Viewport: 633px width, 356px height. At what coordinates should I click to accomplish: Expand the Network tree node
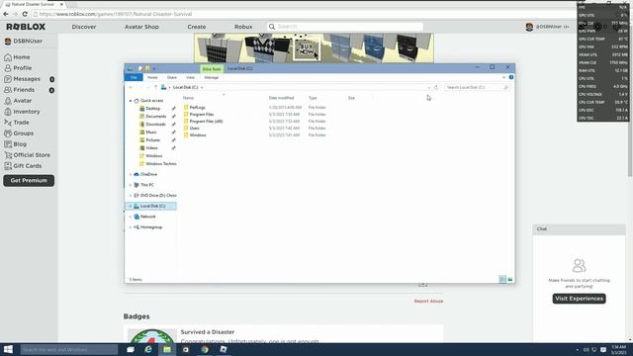click(131, 217)
